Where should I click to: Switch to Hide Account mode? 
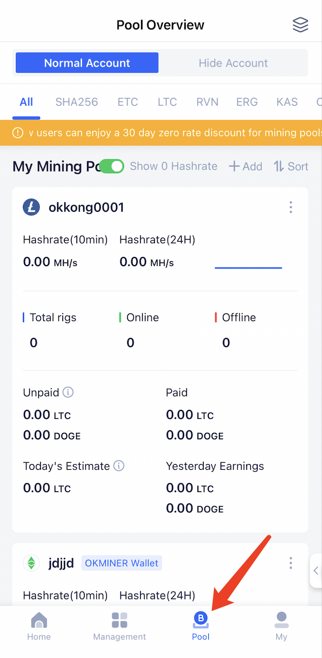coord(233,62)
